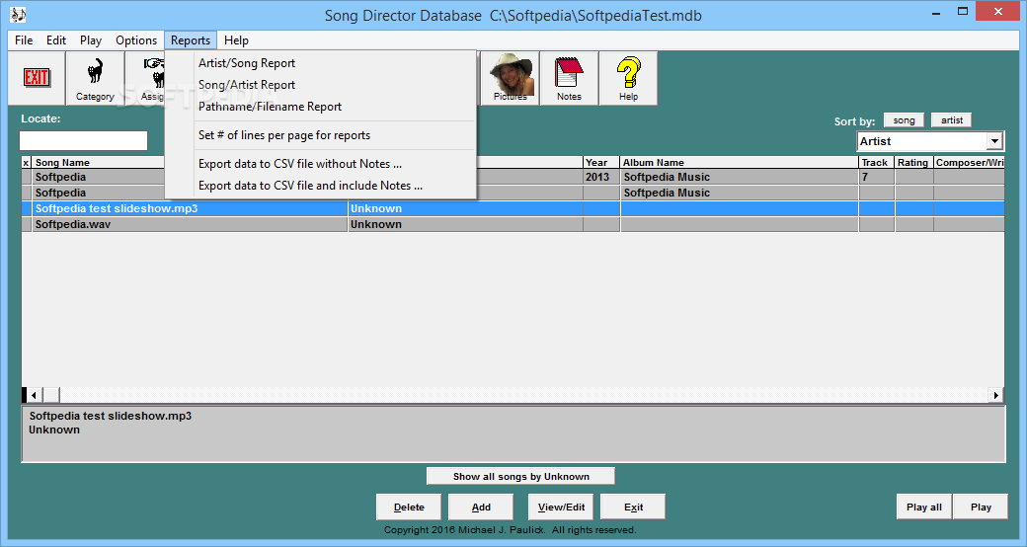Click the Album Name column header
This screenshot has height=547, width=1027.
[739, 162]
